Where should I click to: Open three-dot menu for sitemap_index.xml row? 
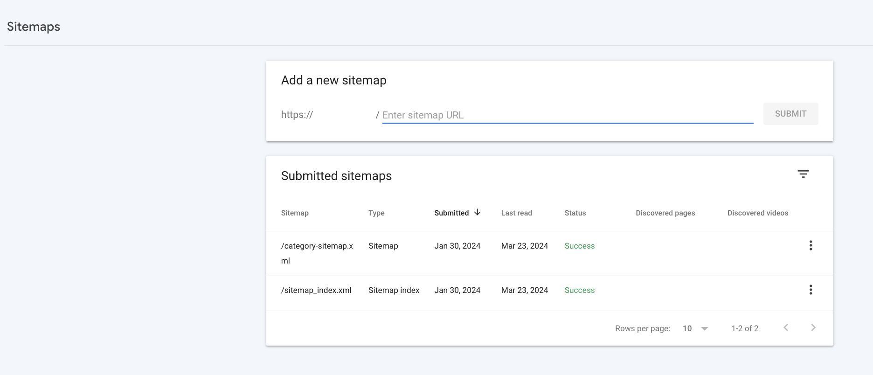click(x=811, y=290)
